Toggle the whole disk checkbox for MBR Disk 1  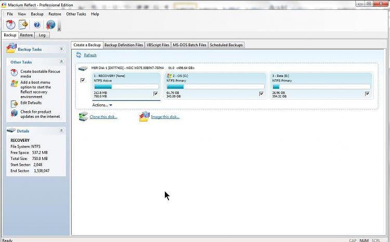(x=83, y=80)
